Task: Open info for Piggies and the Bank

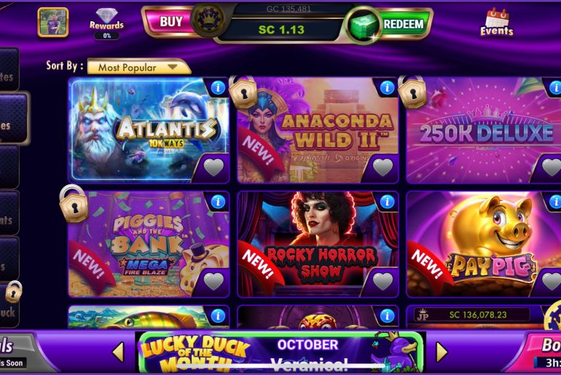Action: [x=218, y=202]
